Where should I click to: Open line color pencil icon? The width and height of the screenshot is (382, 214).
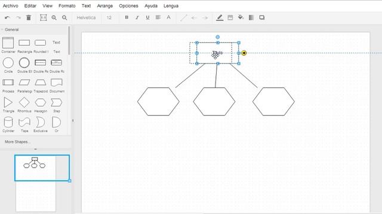(220, 17)
